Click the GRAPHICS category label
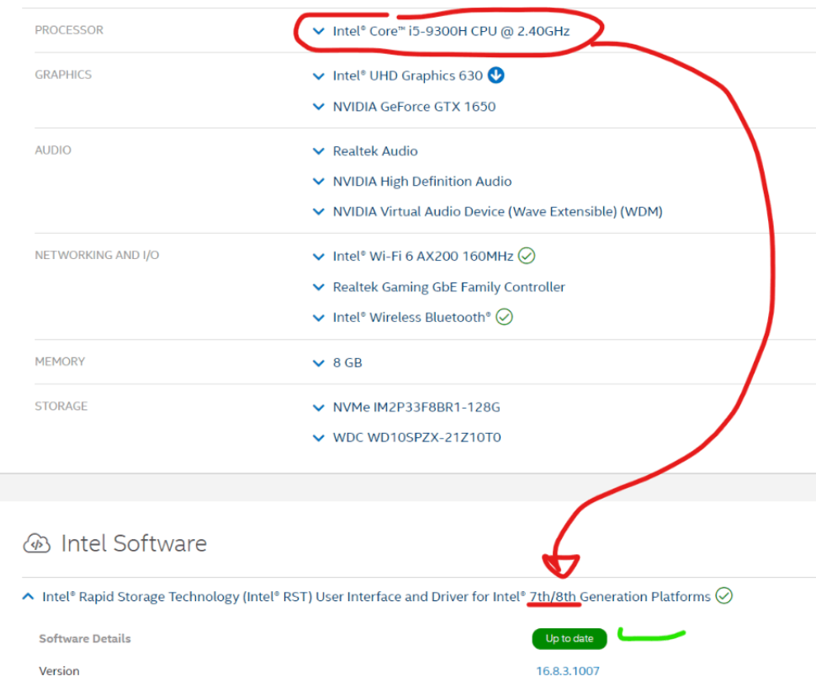This screenshot has height=687, width=816. coord(63,75)
